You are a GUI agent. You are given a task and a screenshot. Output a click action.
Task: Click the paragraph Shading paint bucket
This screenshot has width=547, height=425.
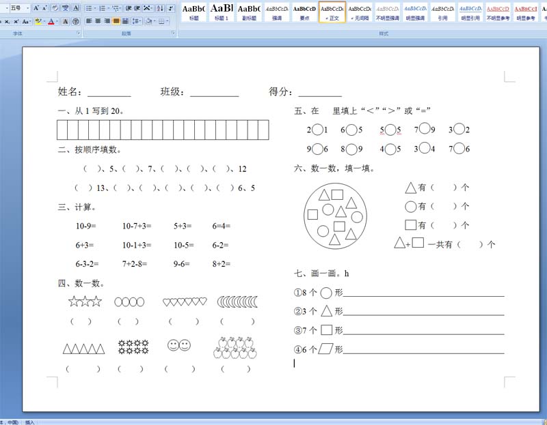click(148, 21)
